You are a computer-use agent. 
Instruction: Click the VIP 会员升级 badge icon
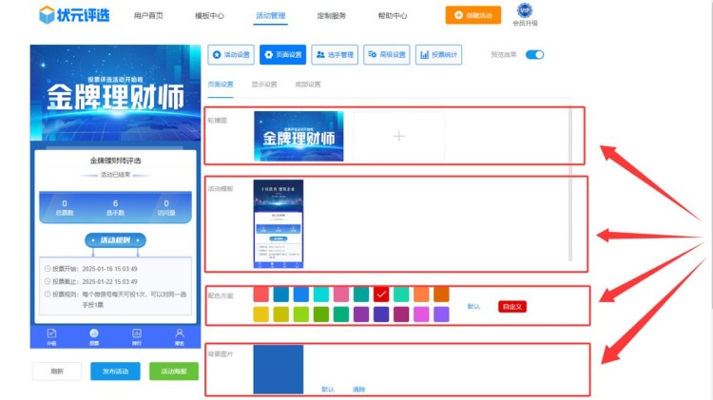pyautogui.click(x=525, y=11)
